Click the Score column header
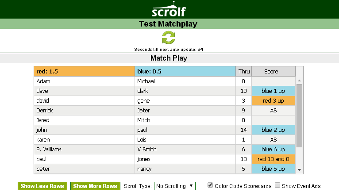This screenshot has width=339, height=192. click(x=274, y=71)
